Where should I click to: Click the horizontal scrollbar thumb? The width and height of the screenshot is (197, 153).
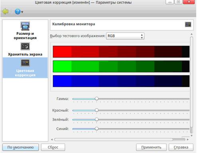point(114,139)
